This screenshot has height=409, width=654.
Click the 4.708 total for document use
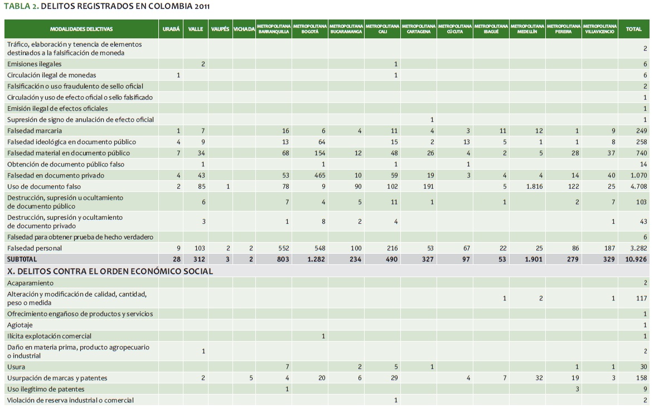coord(638,186)
